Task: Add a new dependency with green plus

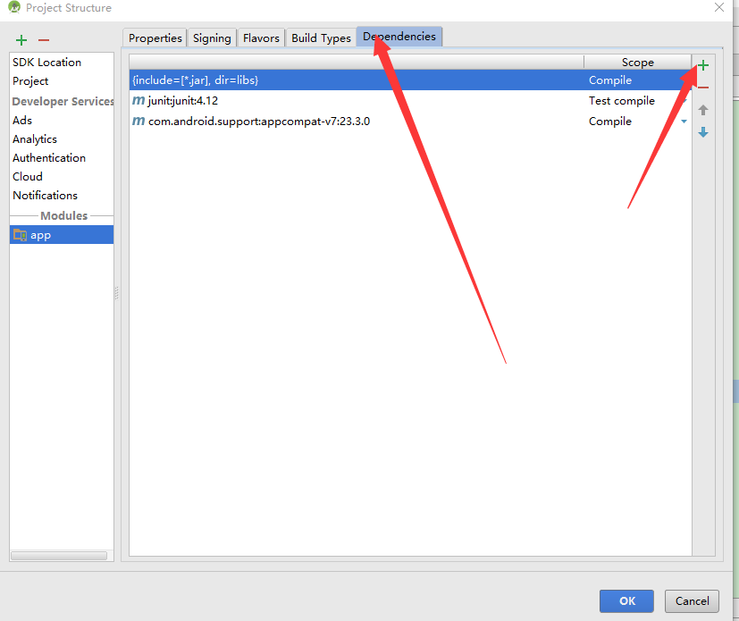Action: click(x=702, y=65)
